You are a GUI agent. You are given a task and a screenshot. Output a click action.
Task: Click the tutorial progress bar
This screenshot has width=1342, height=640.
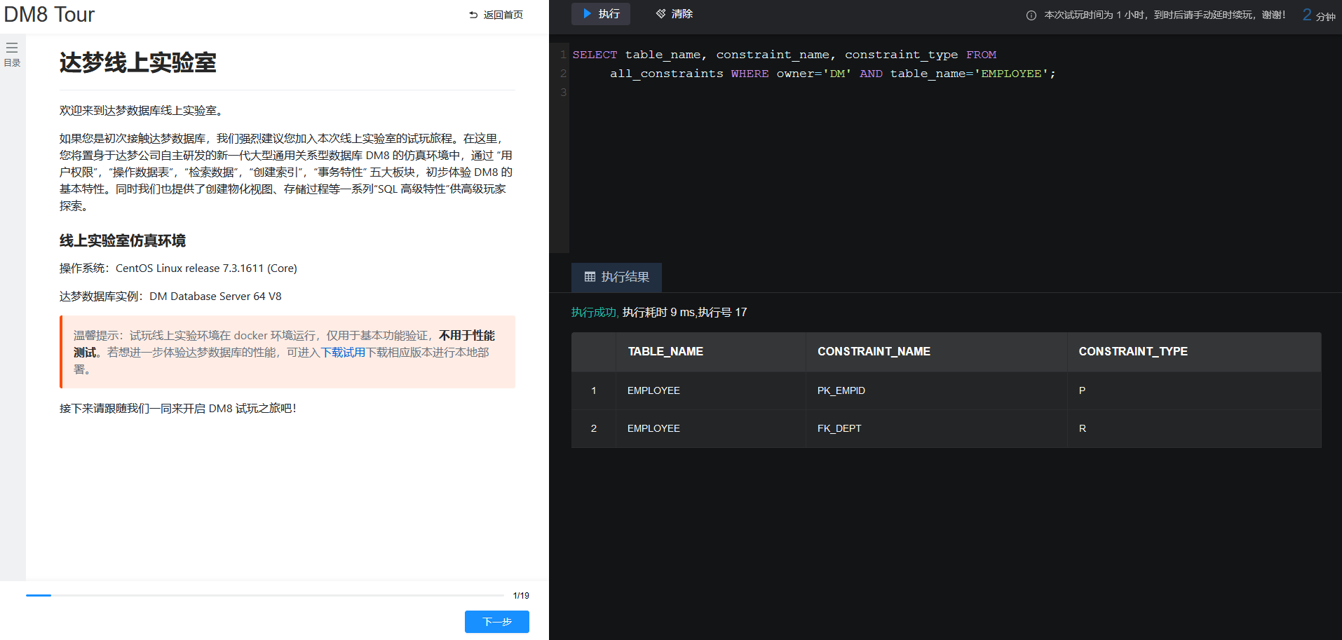(265, 595)
